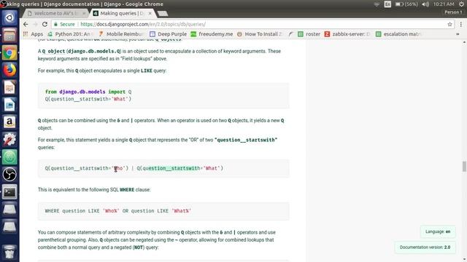Open the escalation matrix bookmark

click(x=398, y=34)
